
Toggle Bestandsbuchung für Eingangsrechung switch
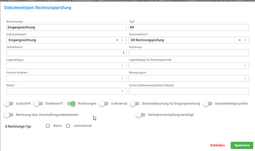(135, 103)
